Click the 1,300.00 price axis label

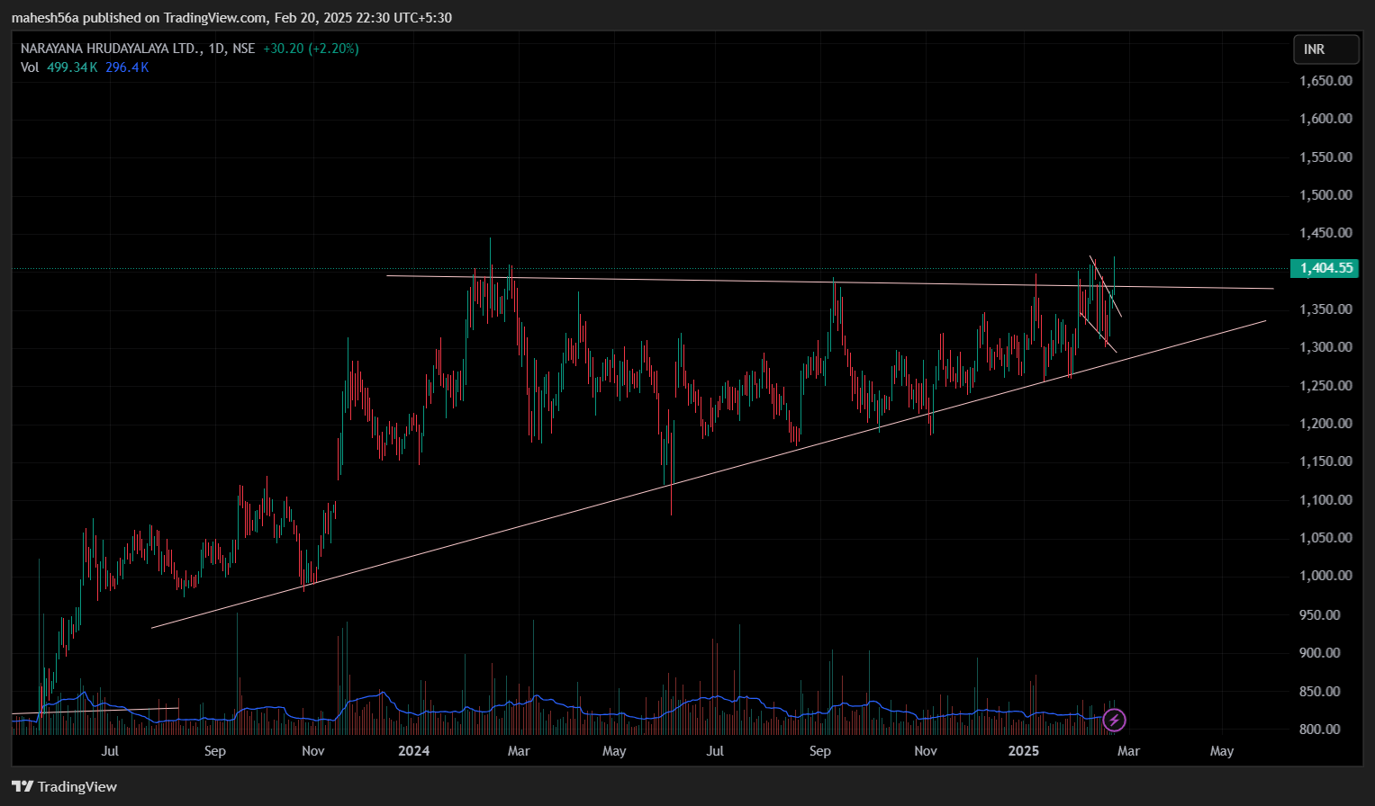point(1325,346)
